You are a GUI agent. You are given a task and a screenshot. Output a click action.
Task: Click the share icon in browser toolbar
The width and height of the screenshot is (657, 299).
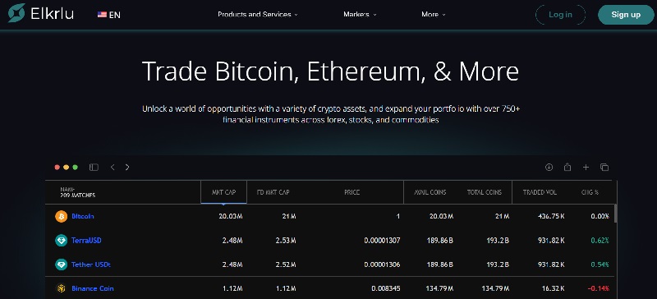567,168
